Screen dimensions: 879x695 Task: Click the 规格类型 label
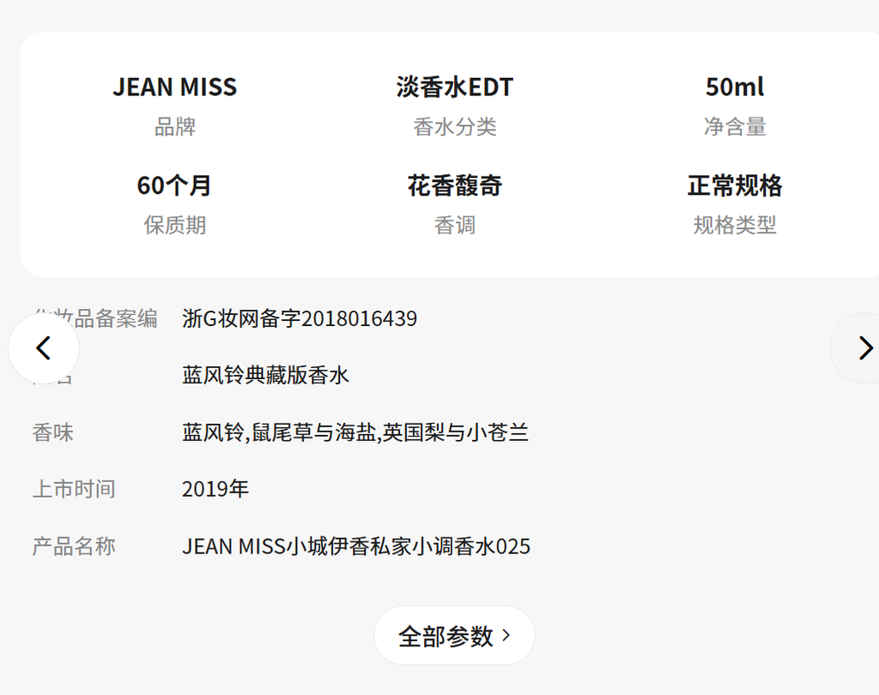[x=735, y=226]
